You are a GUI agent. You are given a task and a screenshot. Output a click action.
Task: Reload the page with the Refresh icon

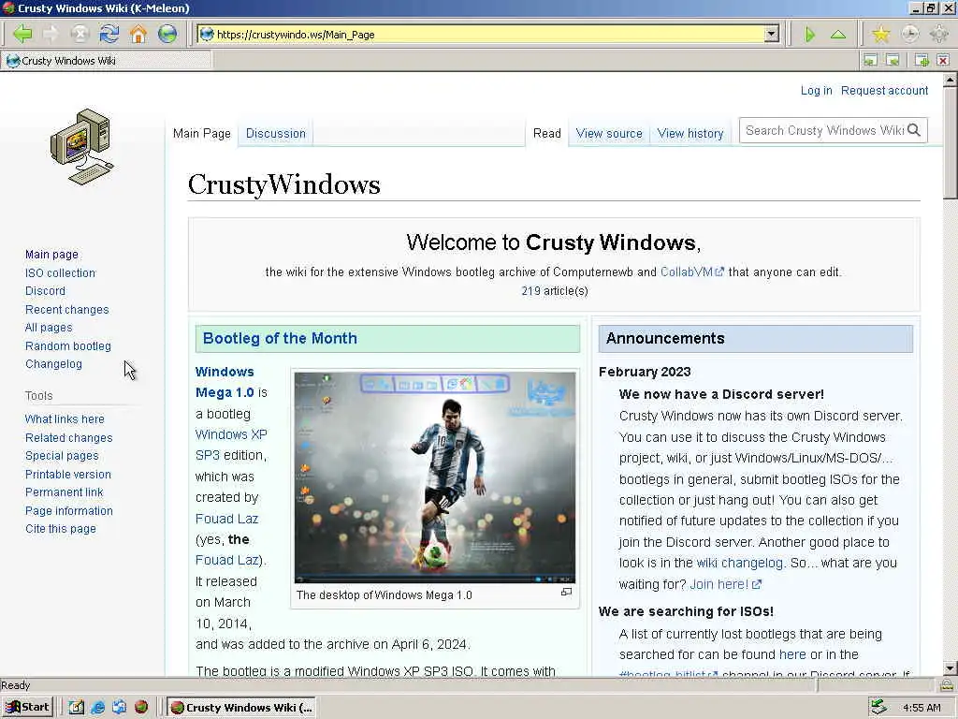click(109, 34)
